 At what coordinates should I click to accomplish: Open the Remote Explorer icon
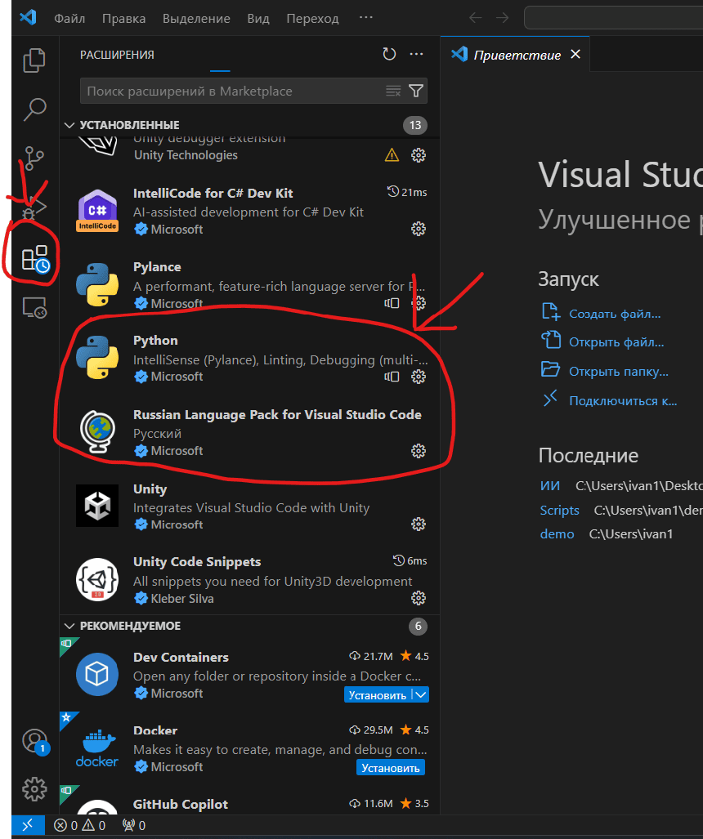pos(34,307)
